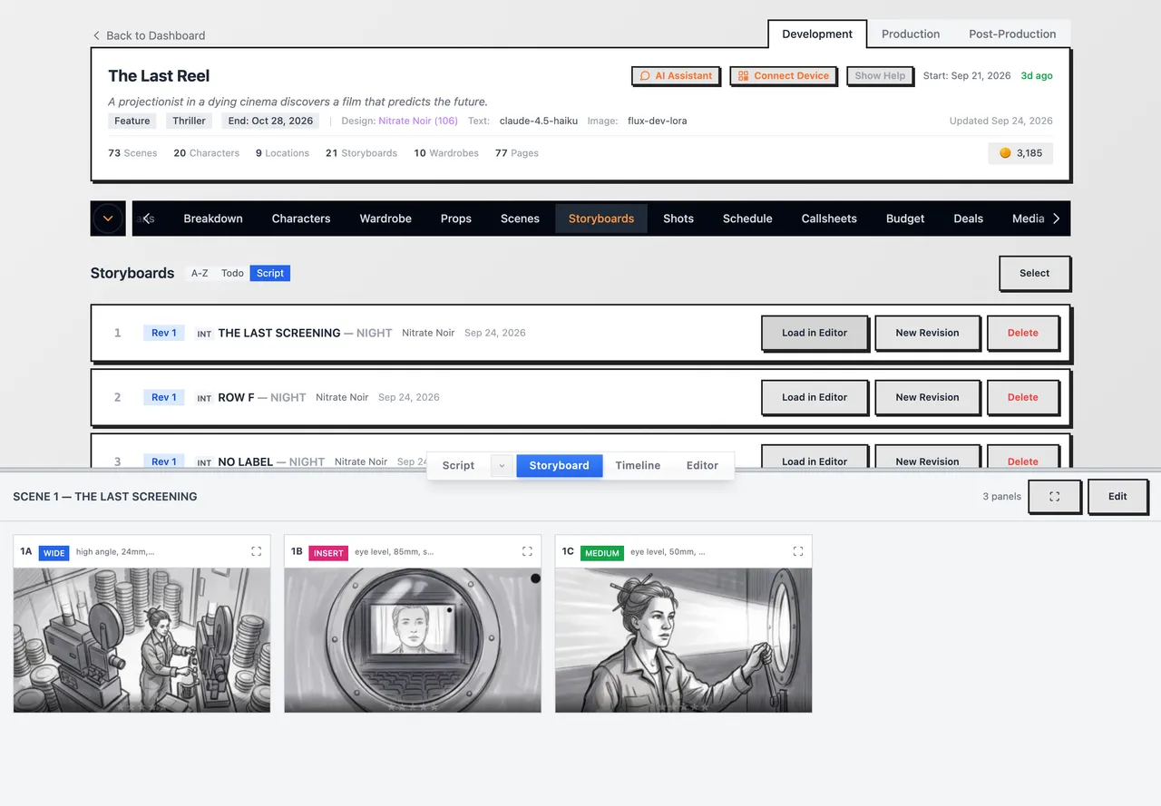Image resolution: width=1161 pixels, height=806 pixels.
Task: Delete THE LAST SCREENING storyboard
Action: pyautogui.click(x=1022, y=333)
